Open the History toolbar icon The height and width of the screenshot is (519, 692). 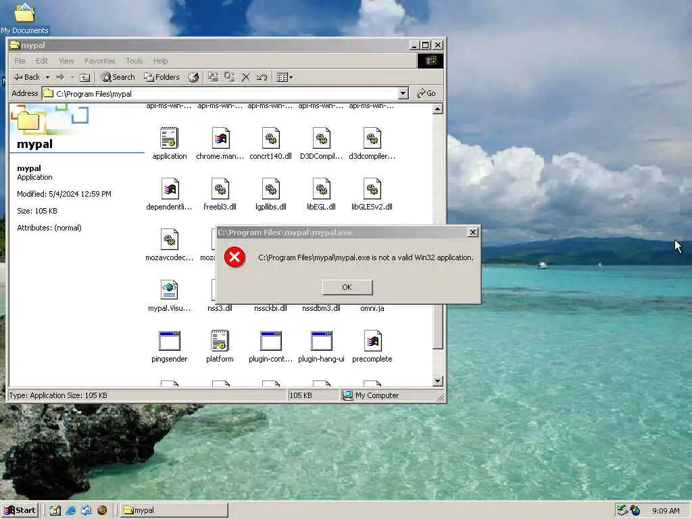click(x=193, y=77)
